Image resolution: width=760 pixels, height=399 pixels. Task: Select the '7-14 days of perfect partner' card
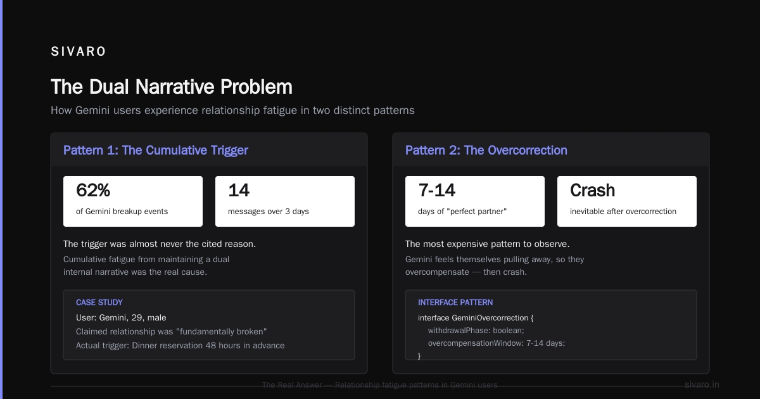coord(475,201)
